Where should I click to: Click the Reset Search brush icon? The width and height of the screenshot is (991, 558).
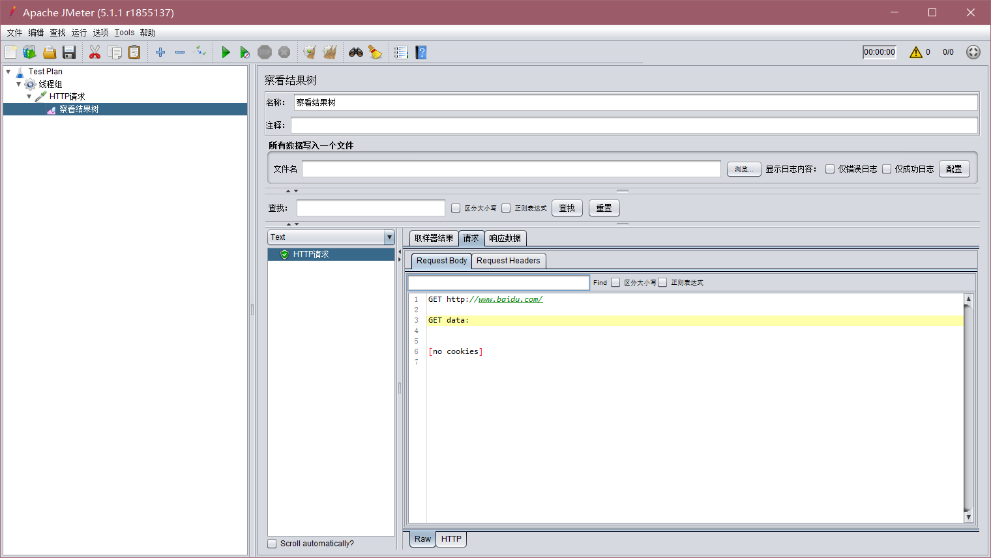tap(376, 52)
